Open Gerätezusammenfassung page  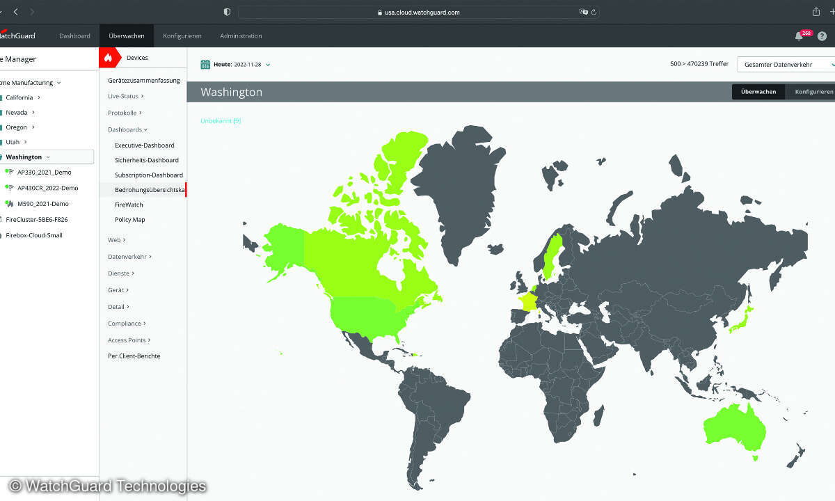(144, 81)
